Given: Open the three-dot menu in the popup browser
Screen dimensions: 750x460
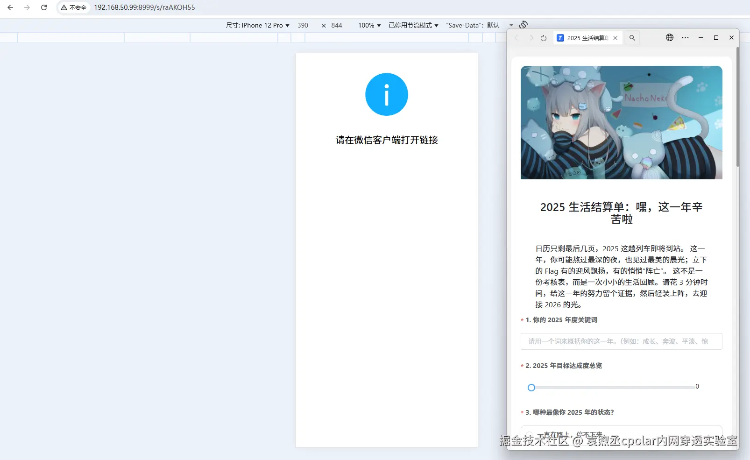Looking at the screenshot, I should coord(685,37).
